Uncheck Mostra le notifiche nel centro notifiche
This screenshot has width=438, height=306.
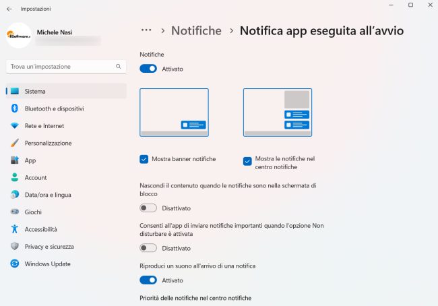pyautogui.click(x=248, y=161)
